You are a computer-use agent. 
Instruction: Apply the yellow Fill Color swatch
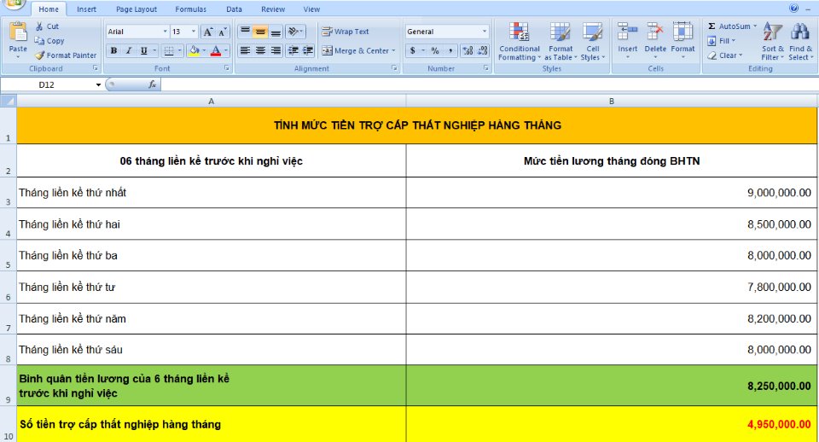pos(194,50)
